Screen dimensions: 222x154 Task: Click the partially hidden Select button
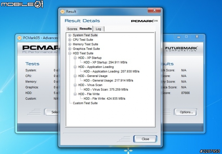[x=51, y=112]
